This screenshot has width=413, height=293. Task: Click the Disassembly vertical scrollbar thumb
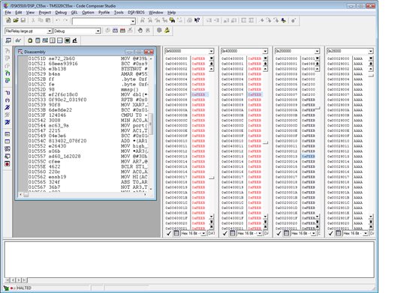(151, 124)
